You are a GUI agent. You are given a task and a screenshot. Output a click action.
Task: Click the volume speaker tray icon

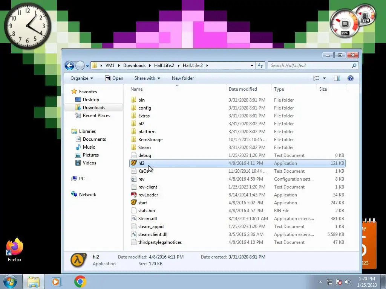pos(348,282)
